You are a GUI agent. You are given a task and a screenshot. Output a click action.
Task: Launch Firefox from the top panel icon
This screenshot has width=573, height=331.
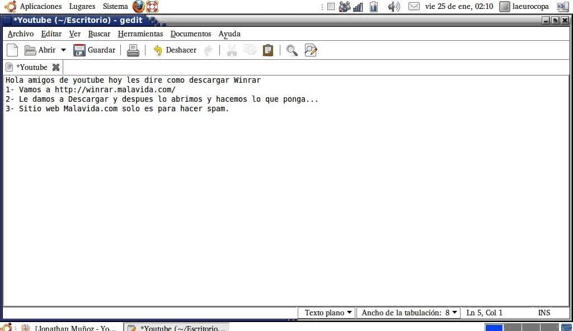pyautogui.click(x=139, y=6)
